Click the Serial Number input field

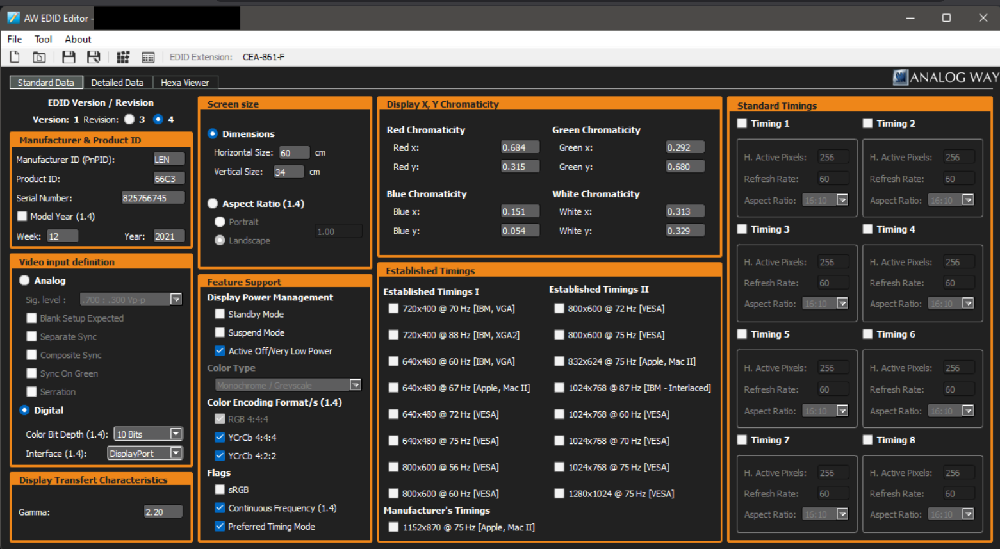(x=153, y=197)
